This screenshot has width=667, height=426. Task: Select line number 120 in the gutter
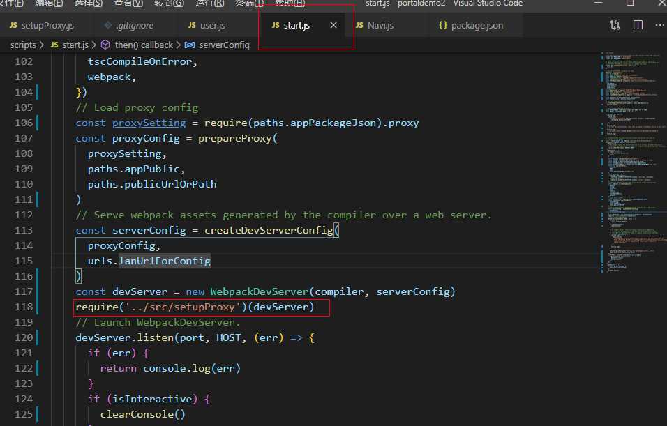point(24,337)
